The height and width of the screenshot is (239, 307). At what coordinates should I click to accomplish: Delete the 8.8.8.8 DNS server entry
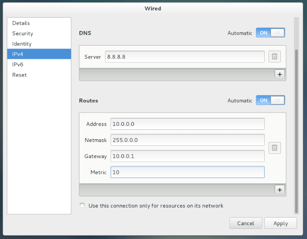pos(275,57)
